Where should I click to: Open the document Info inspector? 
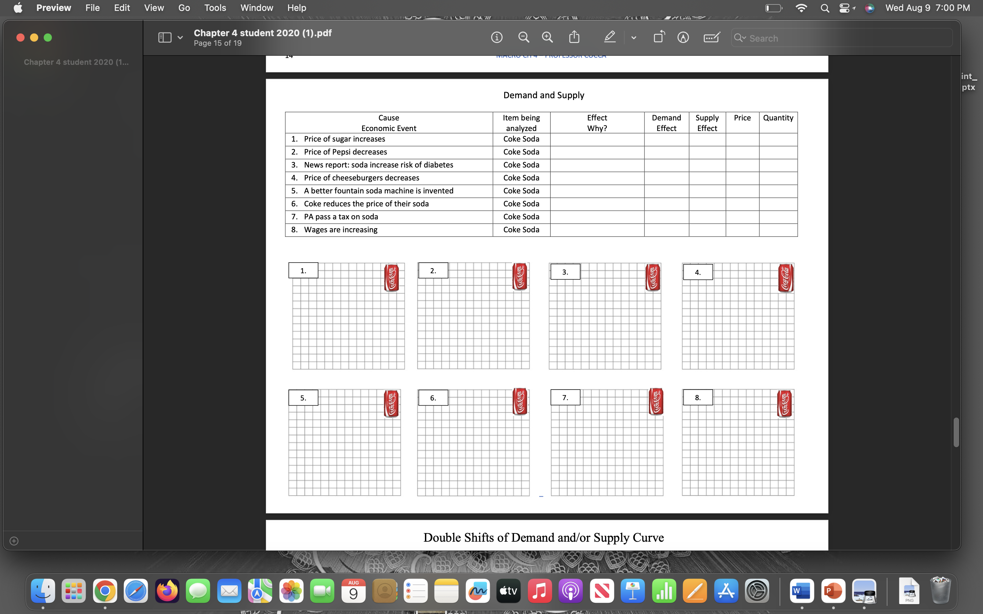[x=496, y=37]
